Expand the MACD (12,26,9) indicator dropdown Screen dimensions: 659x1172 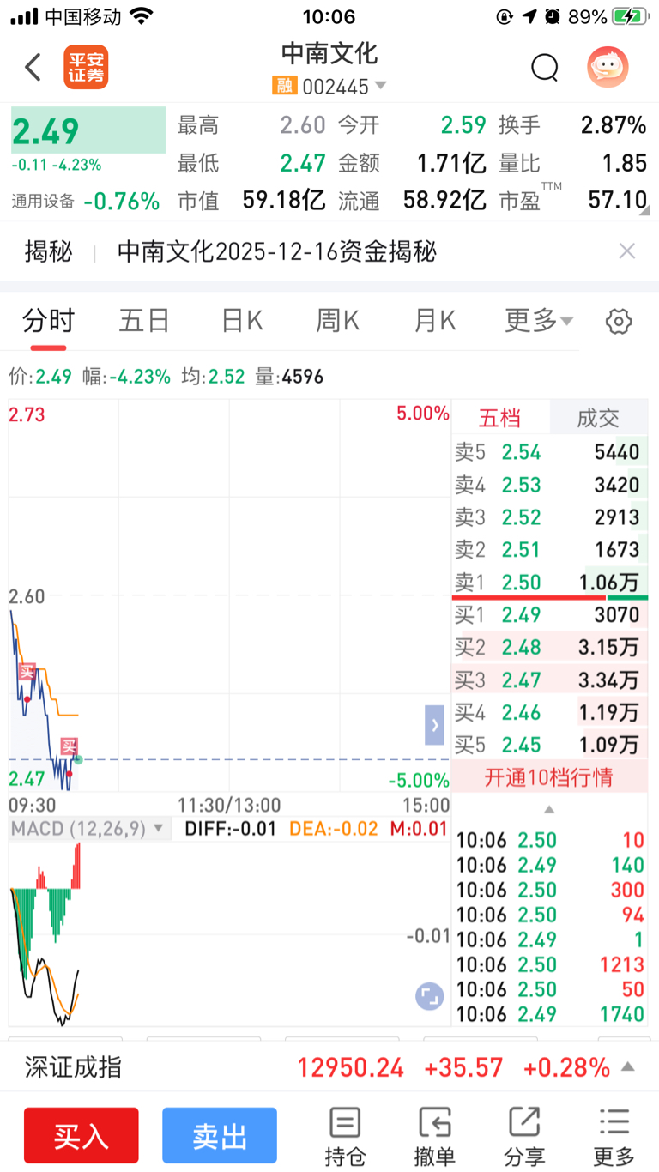pos(88,829)
